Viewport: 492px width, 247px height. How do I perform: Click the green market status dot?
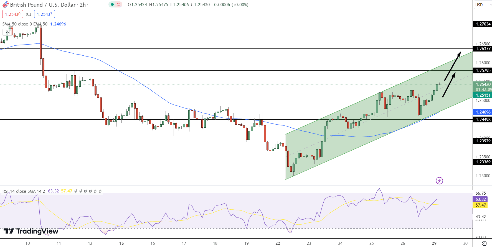(x=112, y=4)
